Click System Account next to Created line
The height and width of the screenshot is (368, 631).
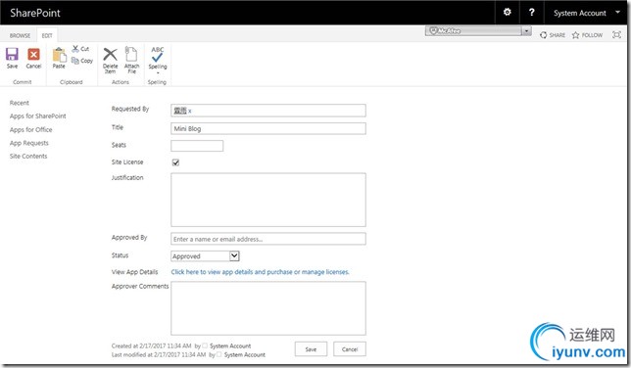pos(230,345)
